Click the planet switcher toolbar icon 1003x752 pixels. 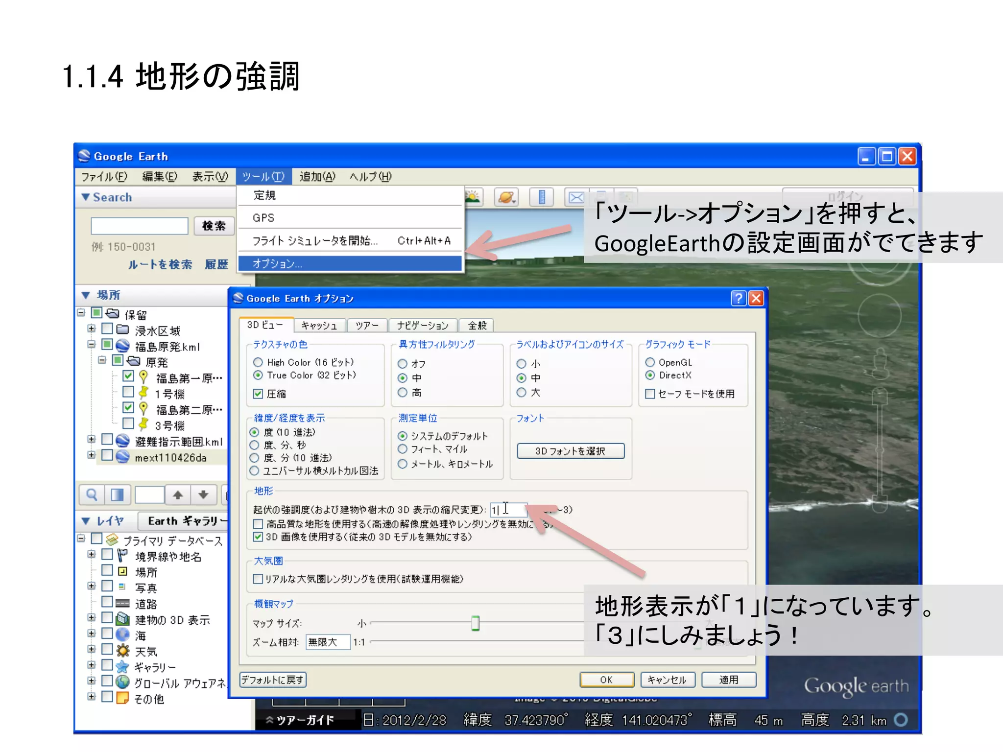pyautogui.click(x=506, y=197)
